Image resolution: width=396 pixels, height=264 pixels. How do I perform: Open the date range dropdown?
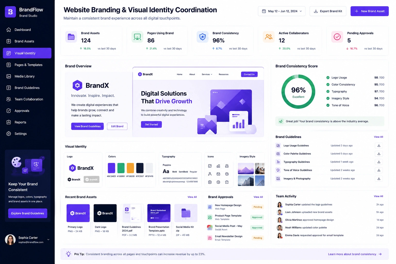[282, 11]
